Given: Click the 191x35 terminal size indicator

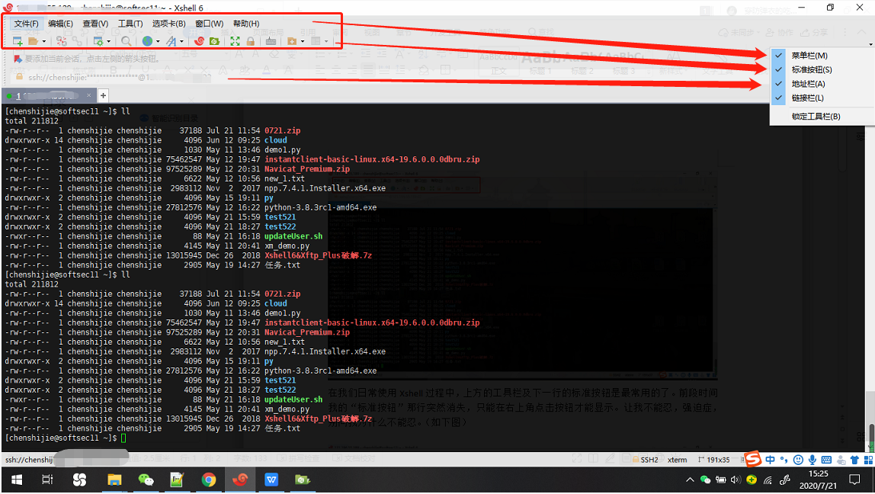Looking at the screenshot, I should [x=713, y=460].
